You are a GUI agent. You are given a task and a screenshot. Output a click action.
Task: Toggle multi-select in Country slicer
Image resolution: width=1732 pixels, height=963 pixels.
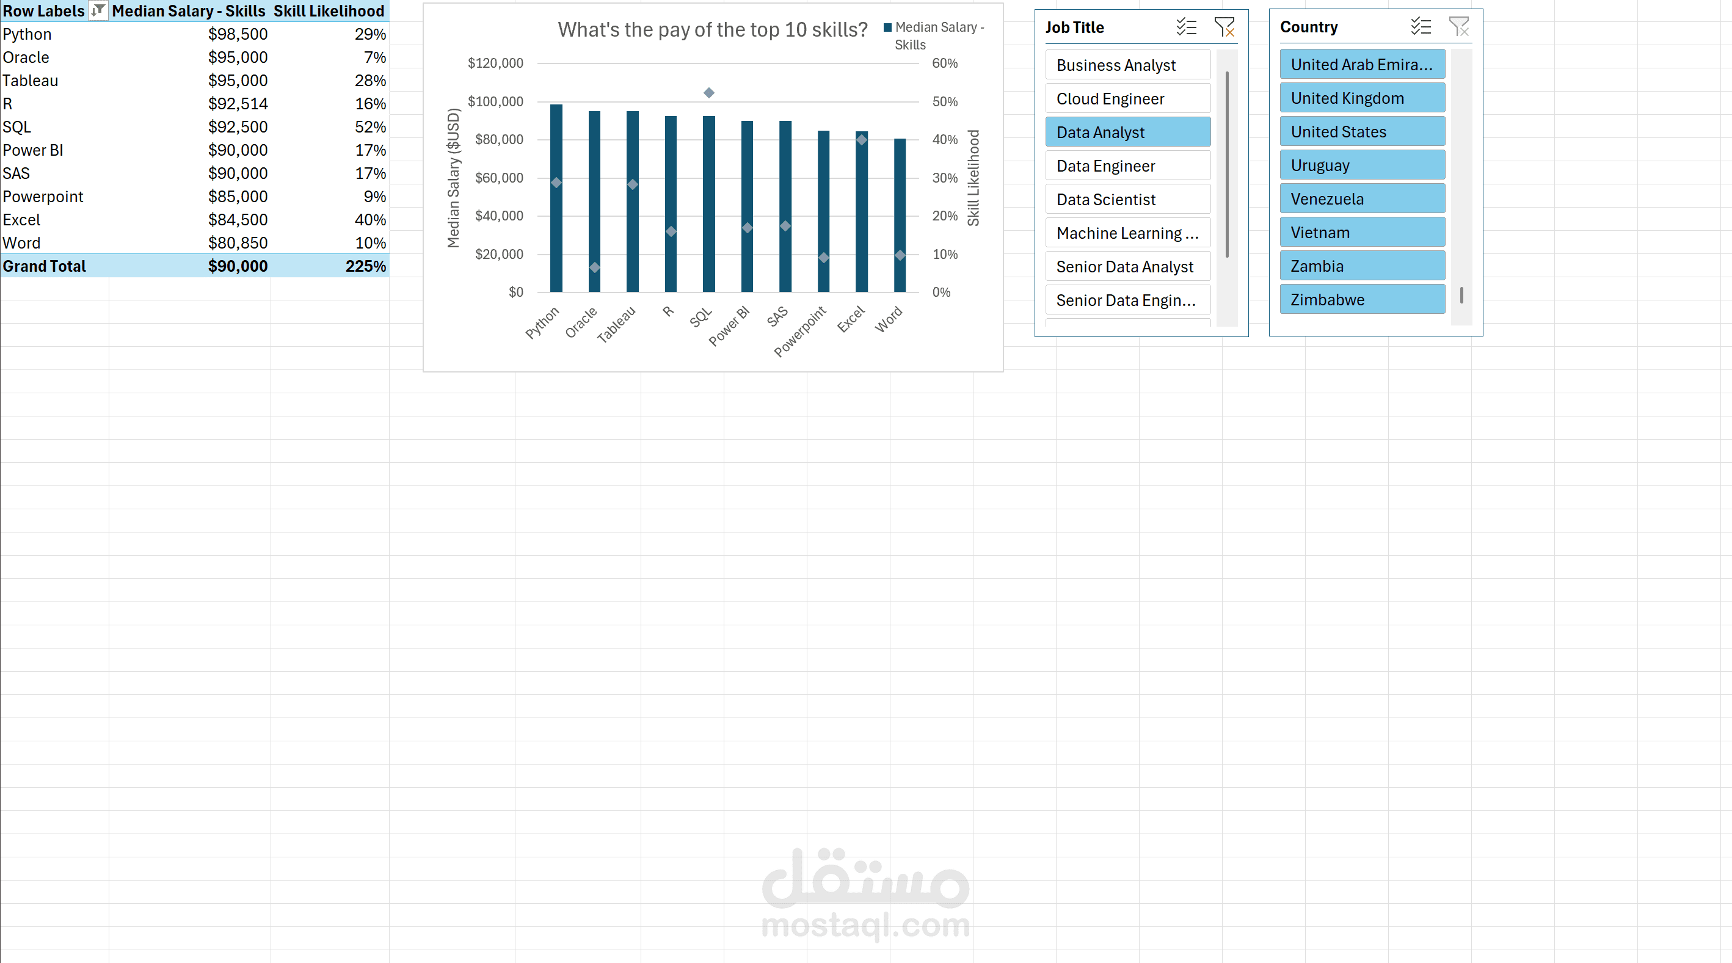tap(1420, 27)
